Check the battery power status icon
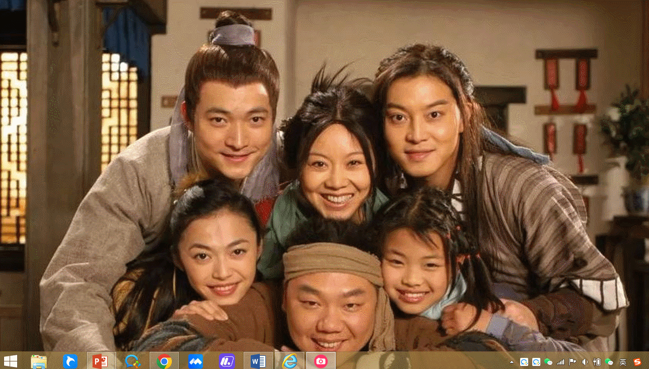 [x=597, y=362]
